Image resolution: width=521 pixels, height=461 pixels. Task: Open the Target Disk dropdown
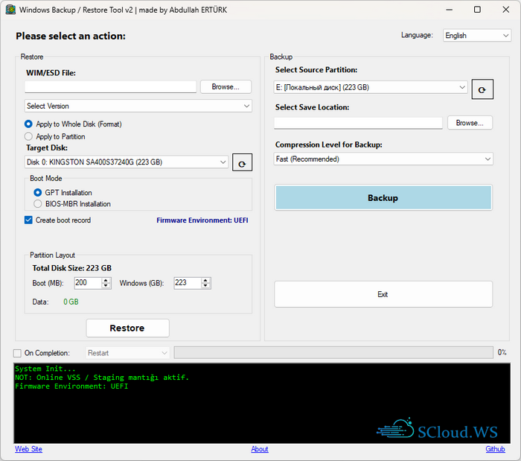pyautogui.click(x=127, y=162)
